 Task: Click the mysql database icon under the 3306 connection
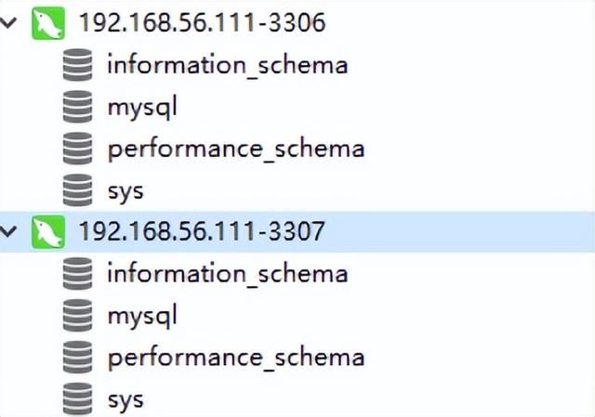pyautogui.click(x=78, y=107)
